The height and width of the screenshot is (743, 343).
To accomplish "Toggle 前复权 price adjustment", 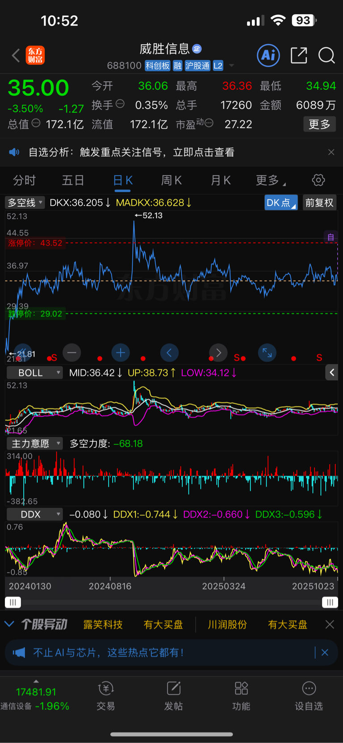I will tap(319, 203).
